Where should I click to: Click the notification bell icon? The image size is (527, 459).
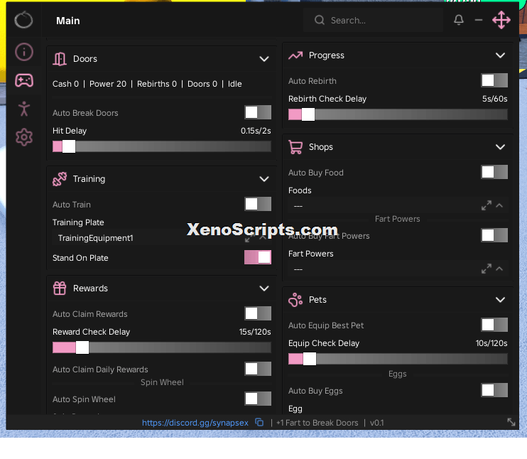459,20
